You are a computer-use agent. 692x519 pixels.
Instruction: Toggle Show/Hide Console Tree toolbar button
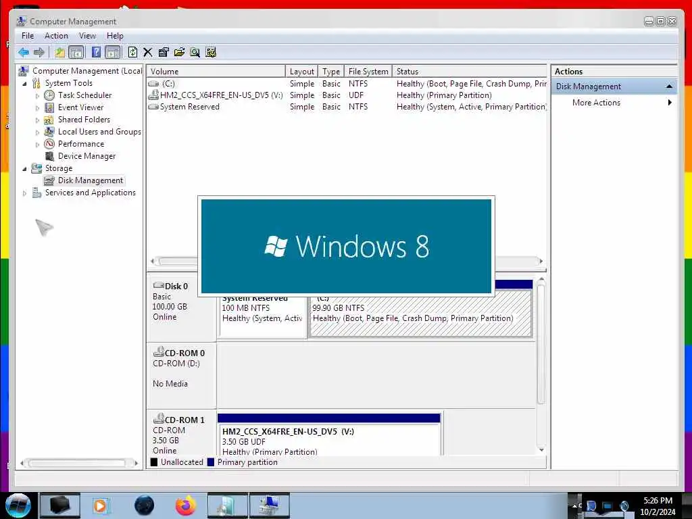[x=76, y=53]
